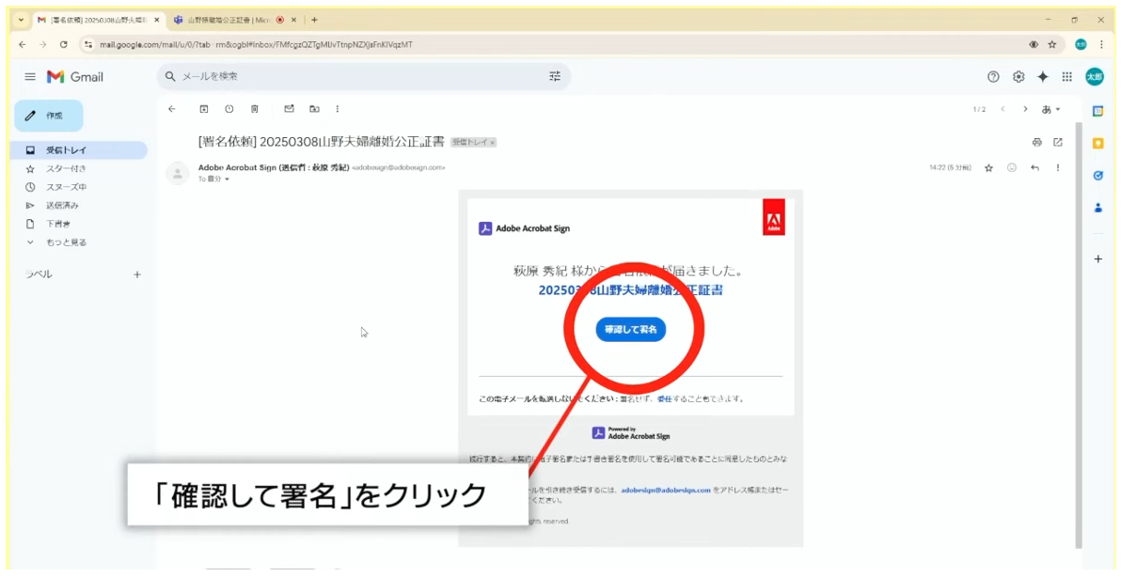Add an emoji reaction to the email

1011,167
